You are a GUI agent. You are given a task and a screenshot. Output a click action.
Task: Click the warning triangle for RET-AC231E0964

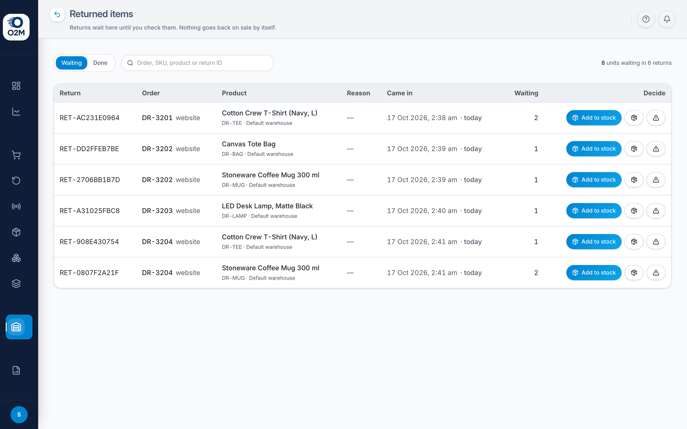[656, 118]
